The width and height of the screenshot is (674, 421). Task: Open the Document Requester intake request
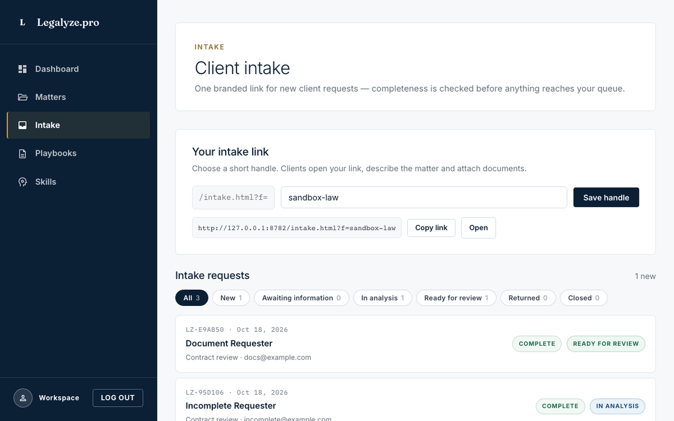coord(415,344)
